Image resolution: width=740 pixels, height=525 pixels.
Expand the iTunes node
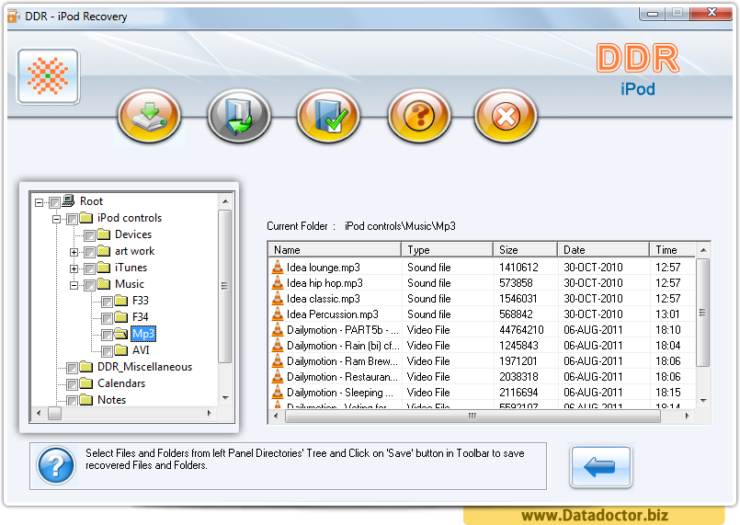[74, 268]
